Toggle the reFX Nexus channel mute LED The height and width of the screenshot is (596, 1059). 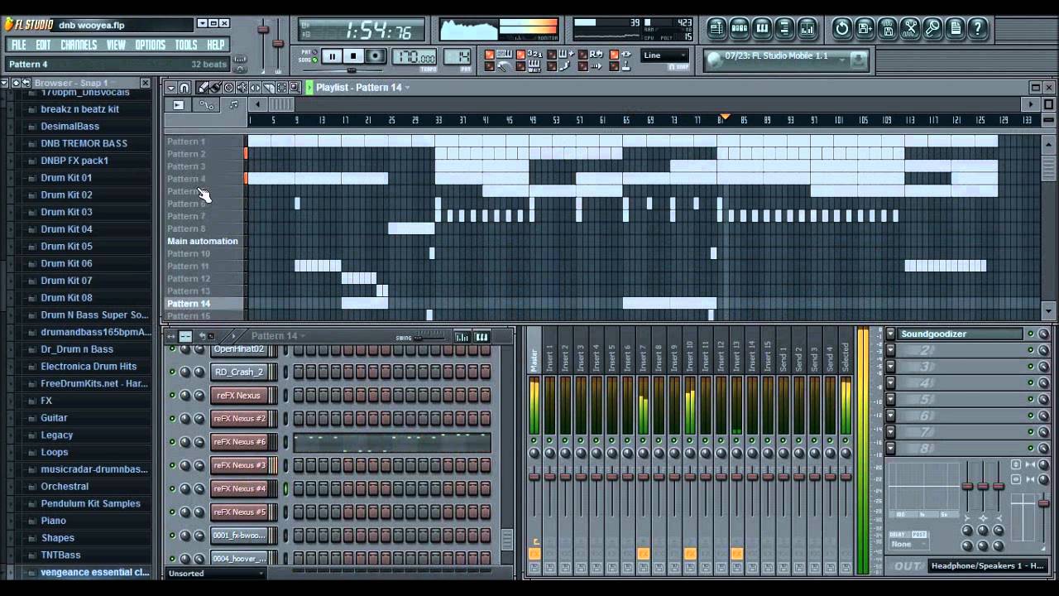172,395
